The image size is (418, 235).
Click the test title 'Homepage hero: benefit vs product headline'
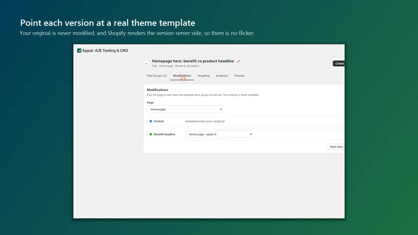(193, 61)
